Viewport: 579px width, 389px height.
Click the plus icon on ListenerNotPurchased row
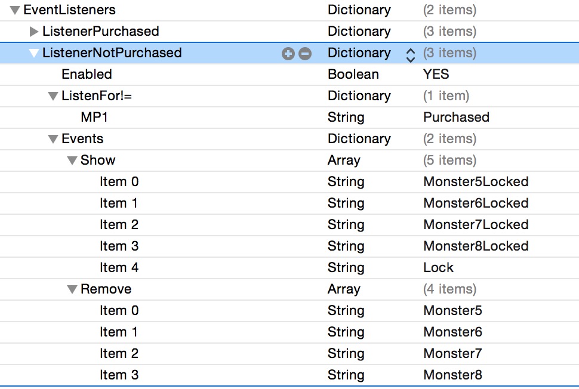point(288,54)
